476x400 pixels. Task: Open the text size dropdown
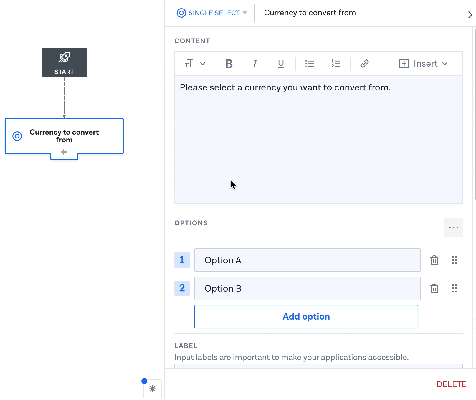click(x=195, y=64)
